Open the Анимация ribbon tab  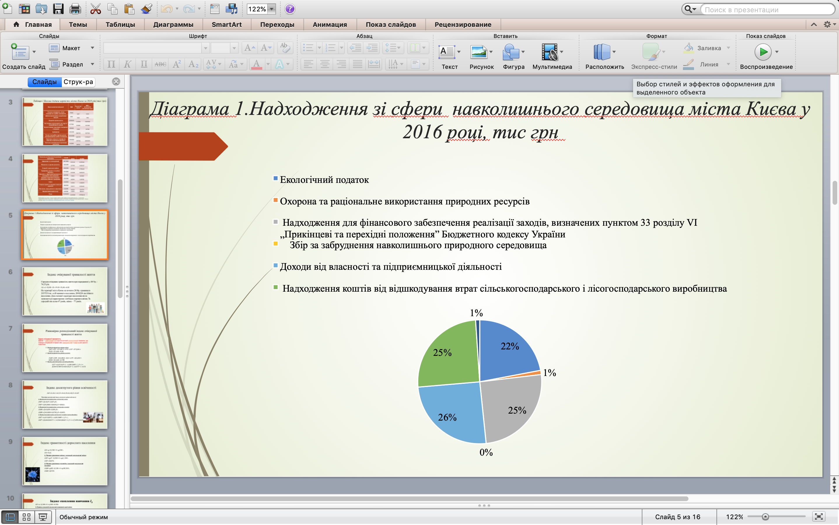coord(330,25)
